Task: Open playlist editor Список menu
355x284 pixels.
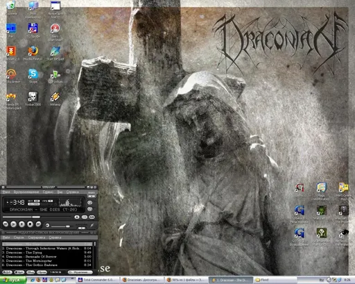Action: (x=19, y=237)
